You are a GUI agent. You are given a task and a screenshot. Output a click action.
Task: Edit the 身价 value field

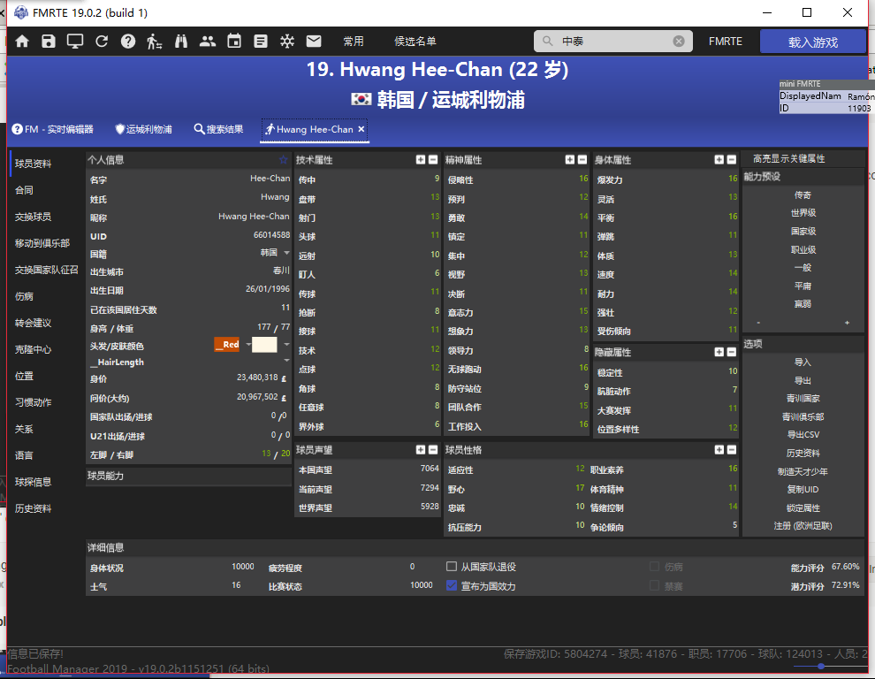[x=257, y=378]
